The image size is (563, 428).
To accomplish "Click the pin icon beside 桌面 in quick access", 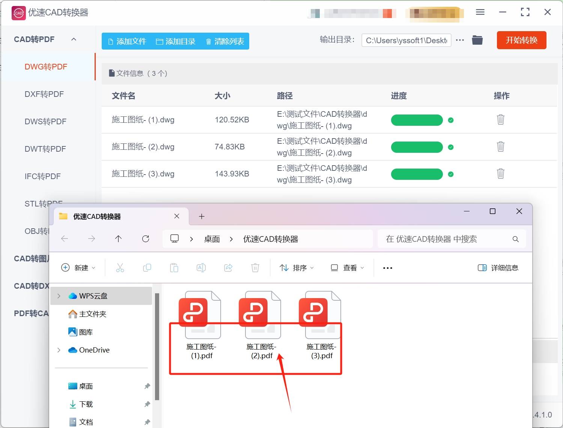I will click(147, 386).
